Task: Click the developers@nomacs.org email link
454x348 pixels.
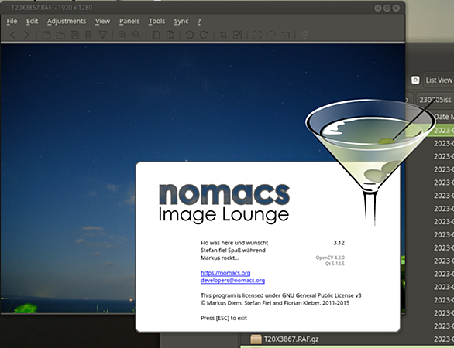Action: 232,281
